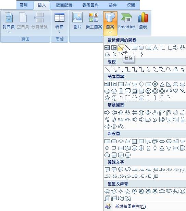This screenshot has width=186, height=211.
Task: Select the text box in 基本圖案
Action: coord(107,84)
